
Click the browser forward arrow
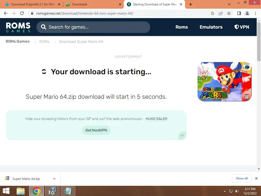click(x=14, y=13)
